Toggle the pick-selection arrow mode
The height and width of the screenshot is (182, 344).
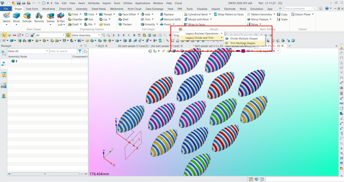4,35
